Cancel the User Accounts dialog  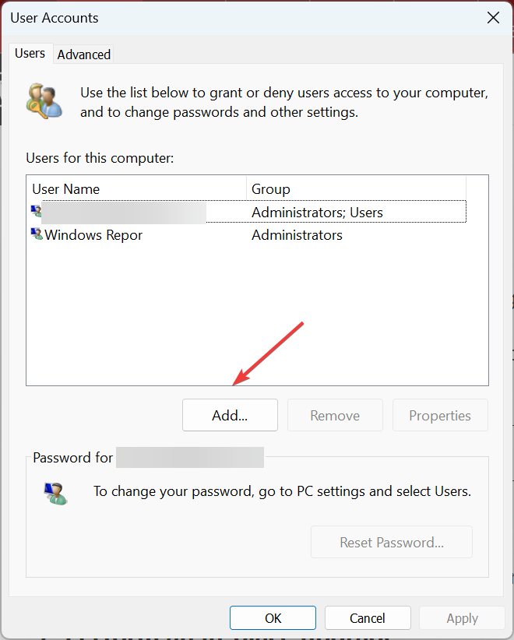(x=368, y=618)
